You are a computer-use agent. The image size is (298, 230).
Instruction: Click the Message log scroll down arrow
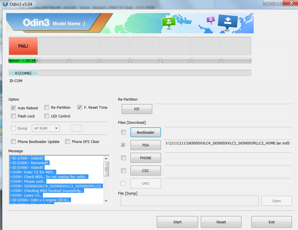[106, 201]
